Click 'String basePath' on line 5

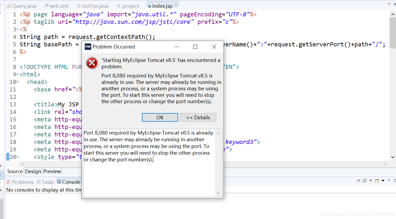click(46, 44)
